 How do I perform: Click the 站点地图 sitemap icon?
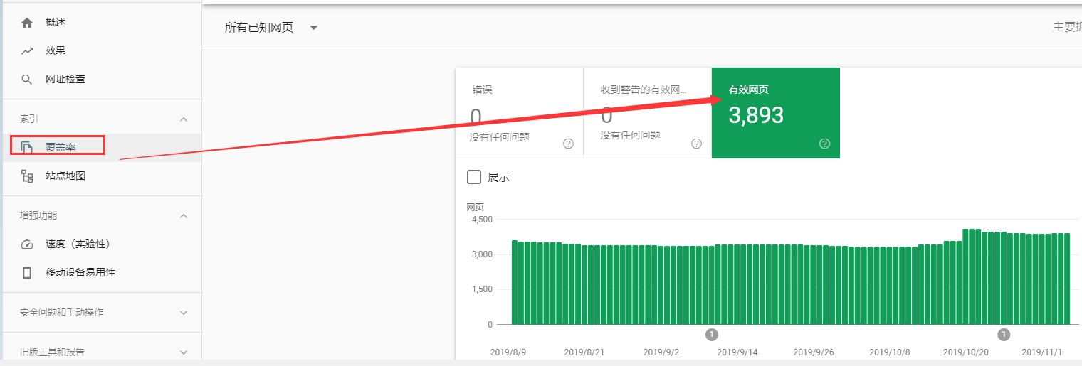[x=27, y=176]
